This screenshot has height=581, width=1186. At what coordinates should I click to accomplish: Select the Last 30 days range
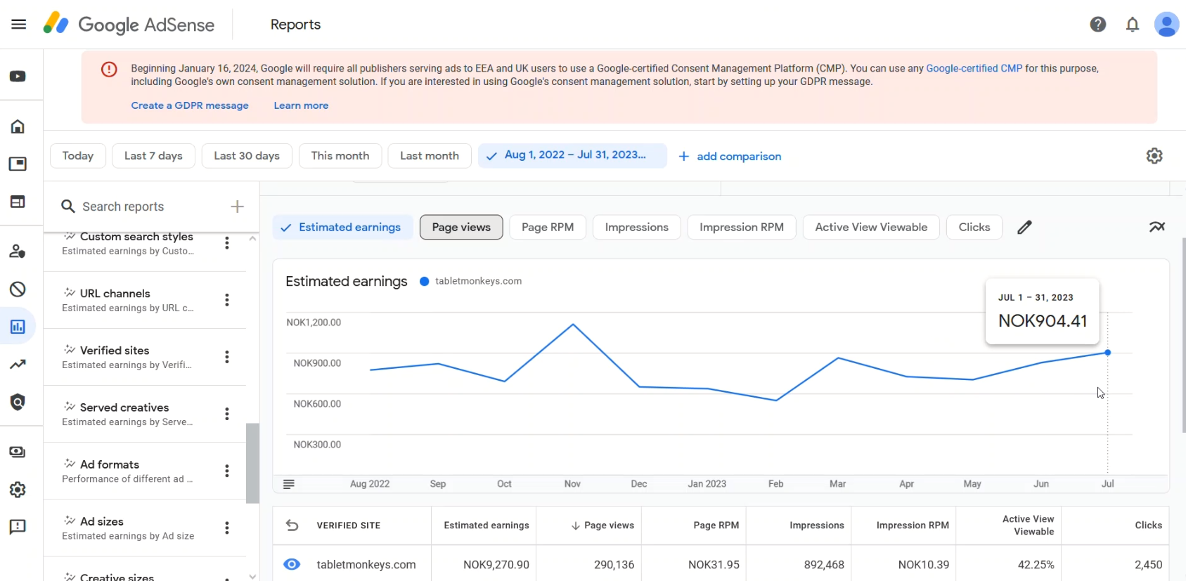(x=247, y=155)
